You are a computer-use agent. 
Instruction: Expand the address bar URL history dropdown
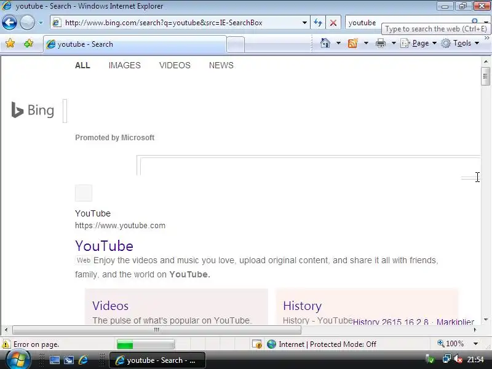pos(304,23)
